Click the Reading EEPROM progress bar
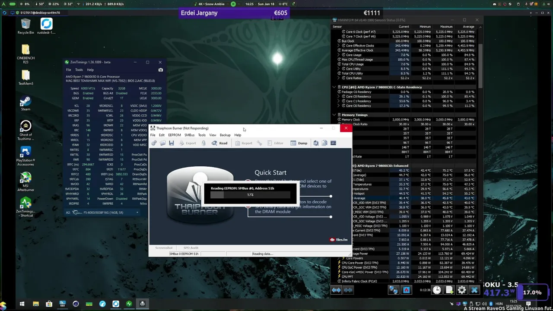Viewport: 553px width, 311px height. point(250,195)
